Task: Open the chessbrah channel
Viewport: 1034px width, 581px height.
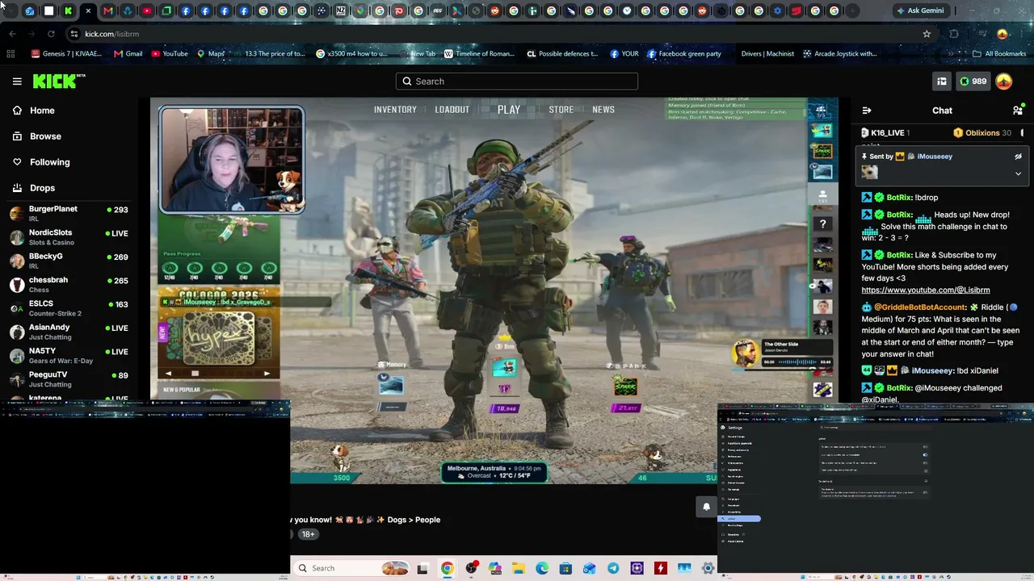Action: 69,284
